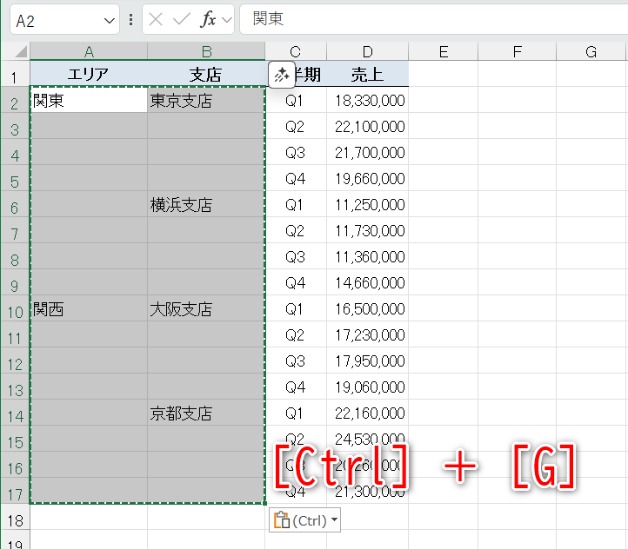Screen dimensions: 628x549
Task: Click the vertical dots handle beside Name Box
Action: tap(131, 20)
